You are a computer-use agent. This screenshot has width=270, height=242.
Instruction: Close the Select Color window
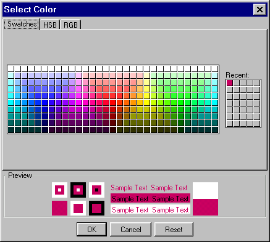click(x=259, y=9)
